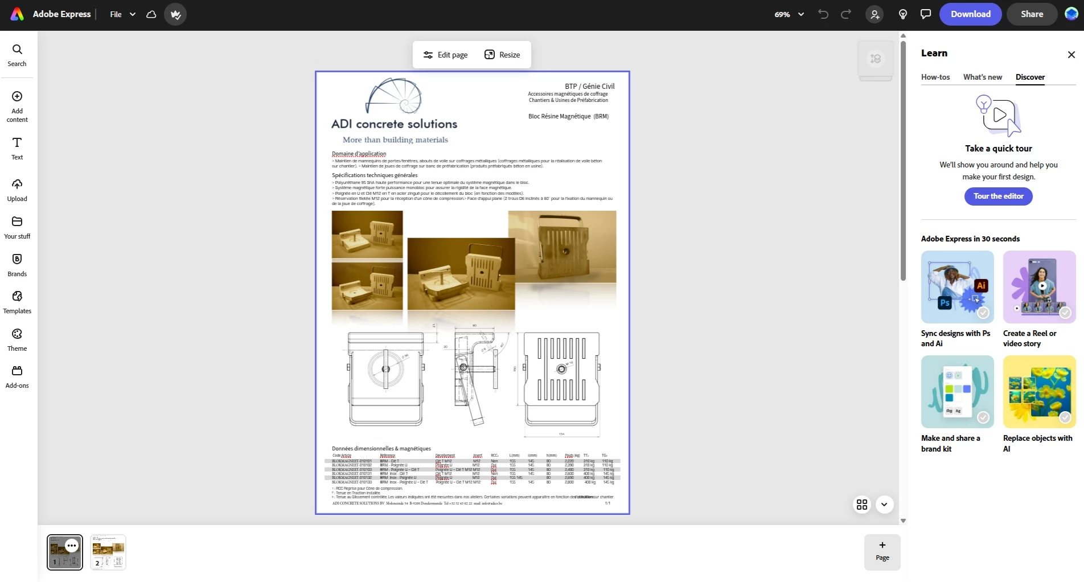
Task: Open Sync designs with Ps and Ai card
Action: coord(958,299)
